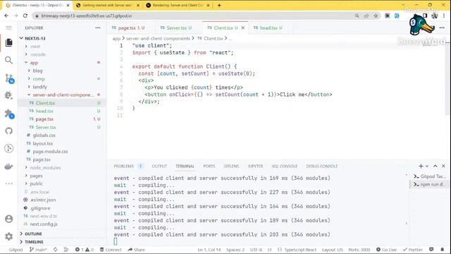This screenshot has height=254, width=451.
Task: Switch to head.tsx editor tab
Action: tap(268, 28)
